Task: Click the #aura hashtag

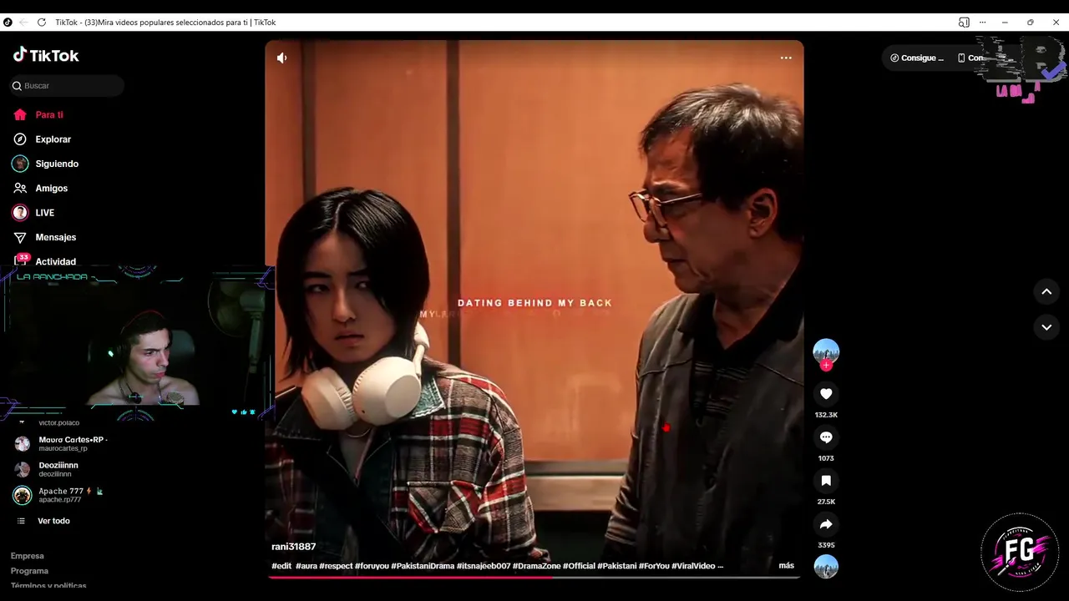Action: pos(307,566)
